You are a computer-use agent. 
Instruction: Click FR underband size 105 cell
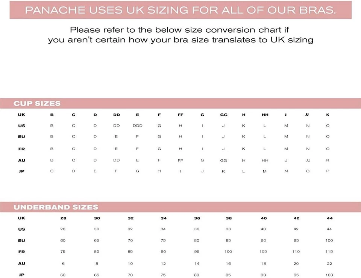(263, 252)
